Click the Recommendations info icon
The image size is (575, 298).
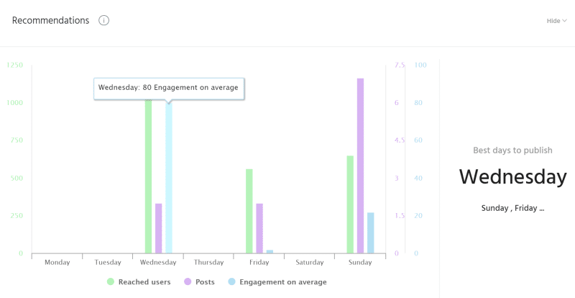point(104,20)
